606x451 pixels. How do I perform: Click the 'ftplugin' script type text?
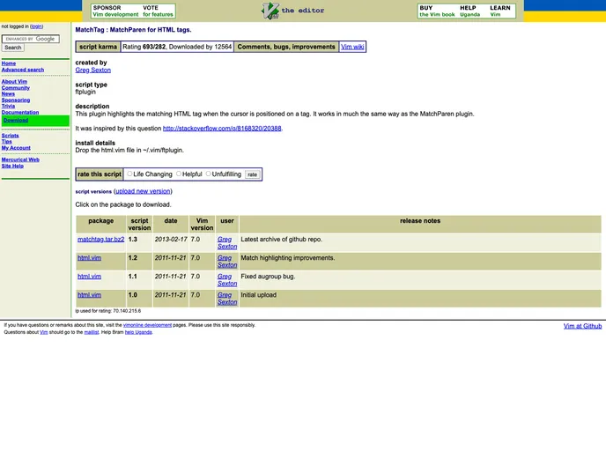point(85,92)
